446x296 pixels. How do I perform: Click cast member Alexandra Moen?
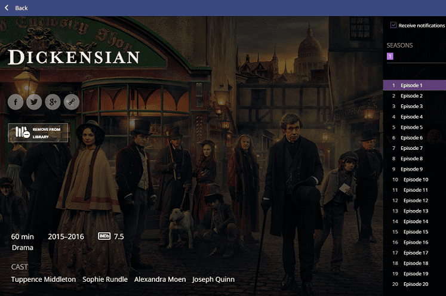160,279
